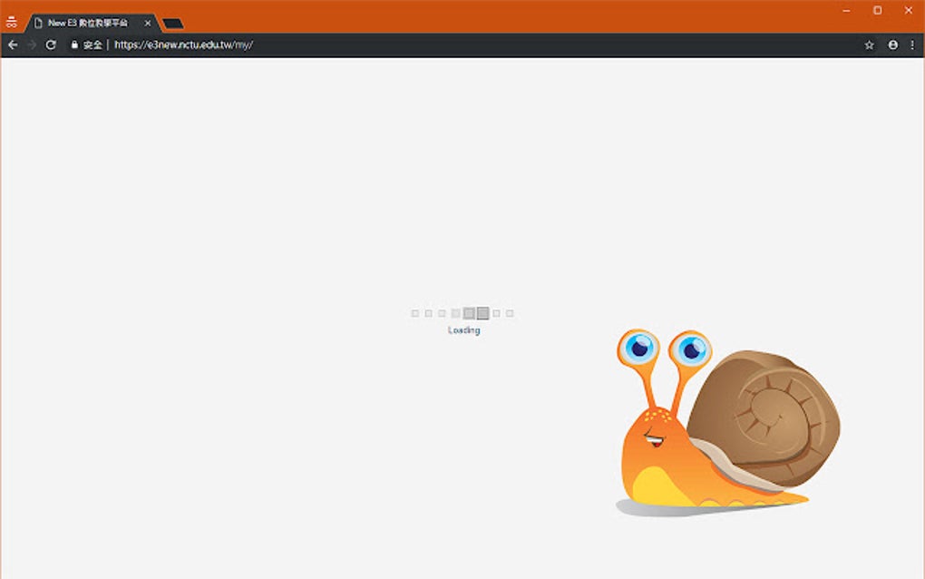Toggle the bookmark state for this page
Screen dimensions: 925x579
pos(869,44)
